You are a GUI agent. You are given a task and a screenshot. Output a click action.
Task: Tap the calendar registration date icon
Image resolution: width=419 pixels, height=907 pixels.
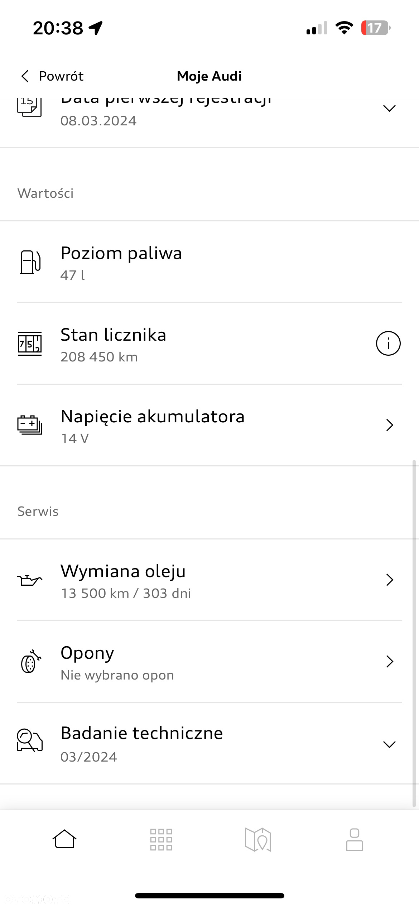coord(29,107)
